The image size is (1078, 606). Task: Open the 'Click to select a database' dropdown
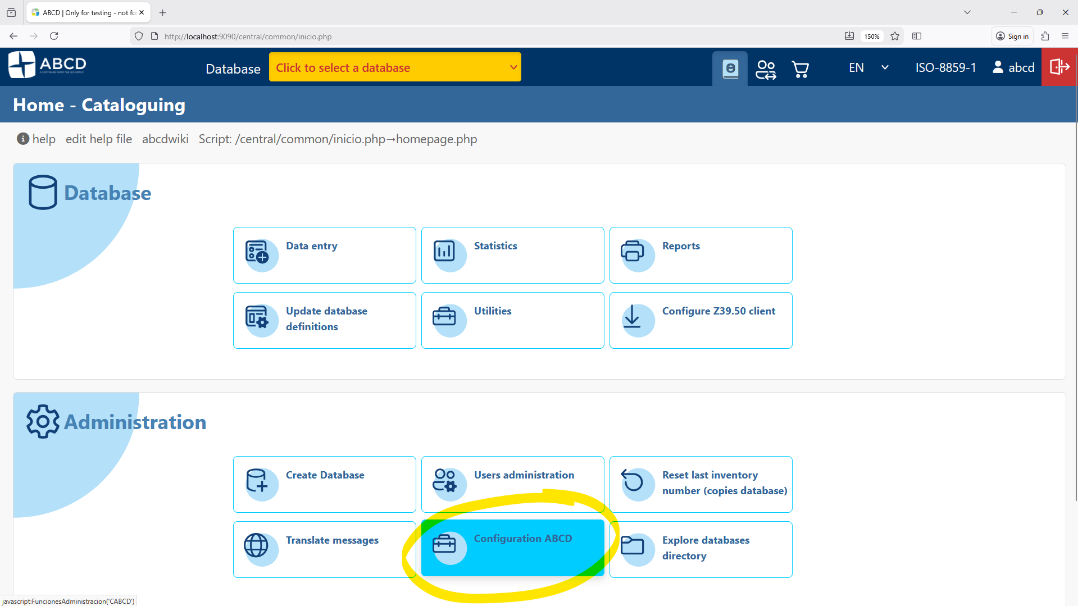click(395, 67)
